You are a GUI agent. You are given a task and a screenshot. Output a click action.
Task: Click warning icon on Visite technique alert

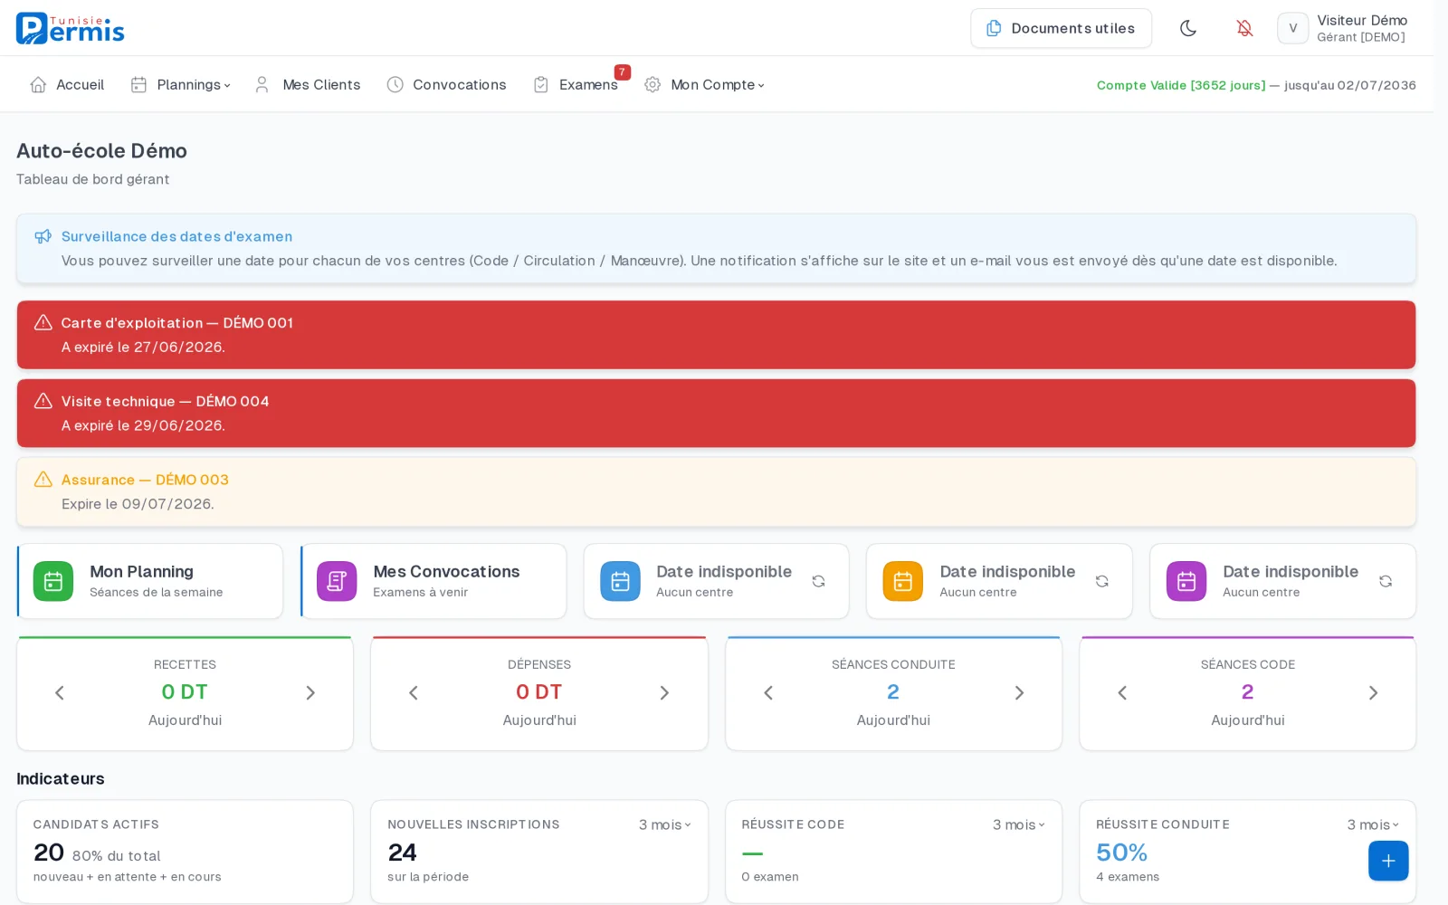pyautogui.click(x=43, y=401)
